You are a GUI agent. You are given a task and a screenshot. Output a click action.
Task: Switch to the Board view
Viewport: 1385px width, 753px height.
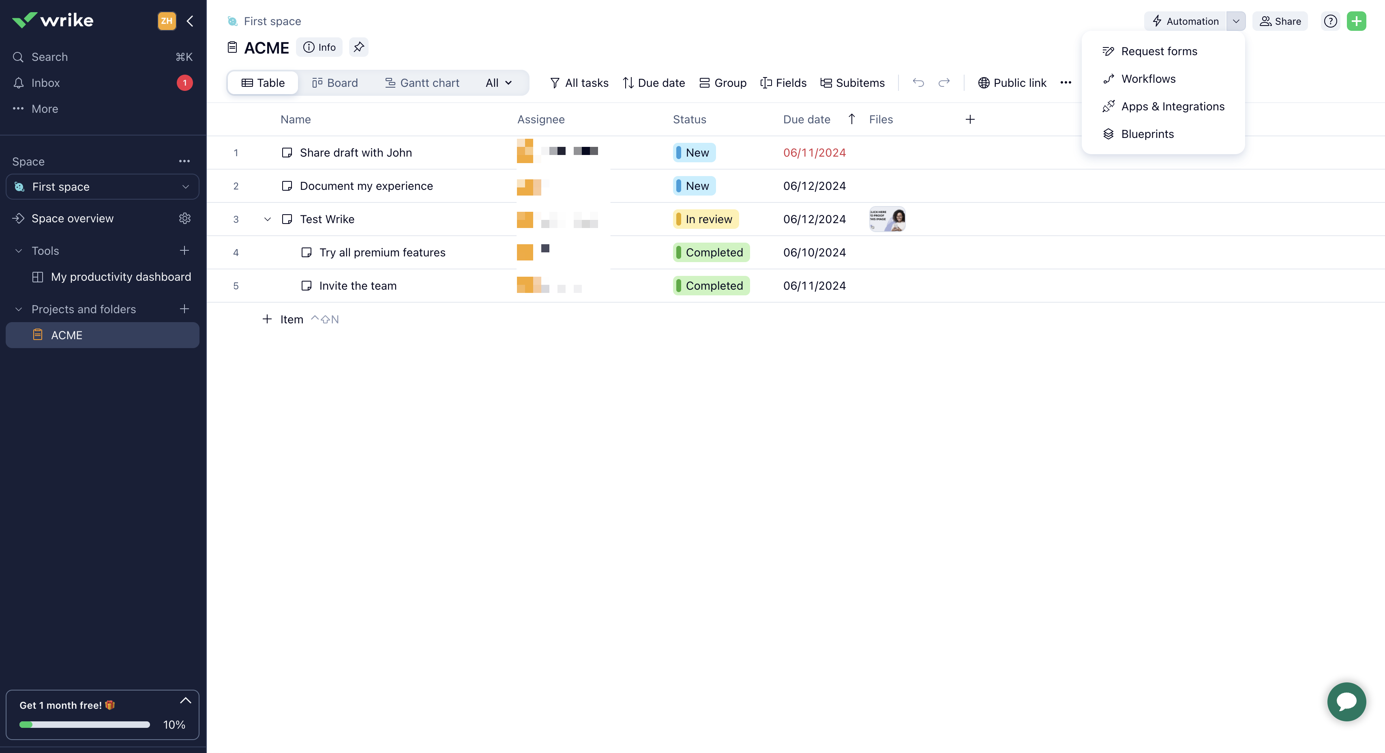335,83
